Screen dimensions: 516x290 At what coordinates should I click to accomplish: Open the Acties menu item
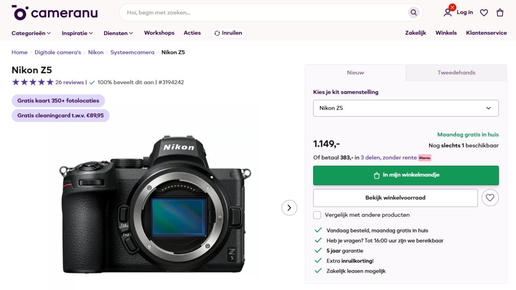click(192, 33)
